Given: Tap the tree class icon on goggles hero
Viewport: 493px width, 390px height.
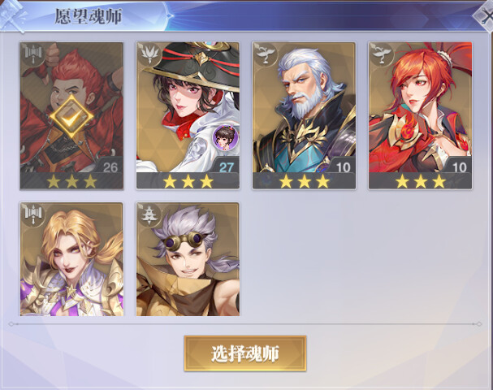Looking at the screenshot, I should click(x=149, y=214).
